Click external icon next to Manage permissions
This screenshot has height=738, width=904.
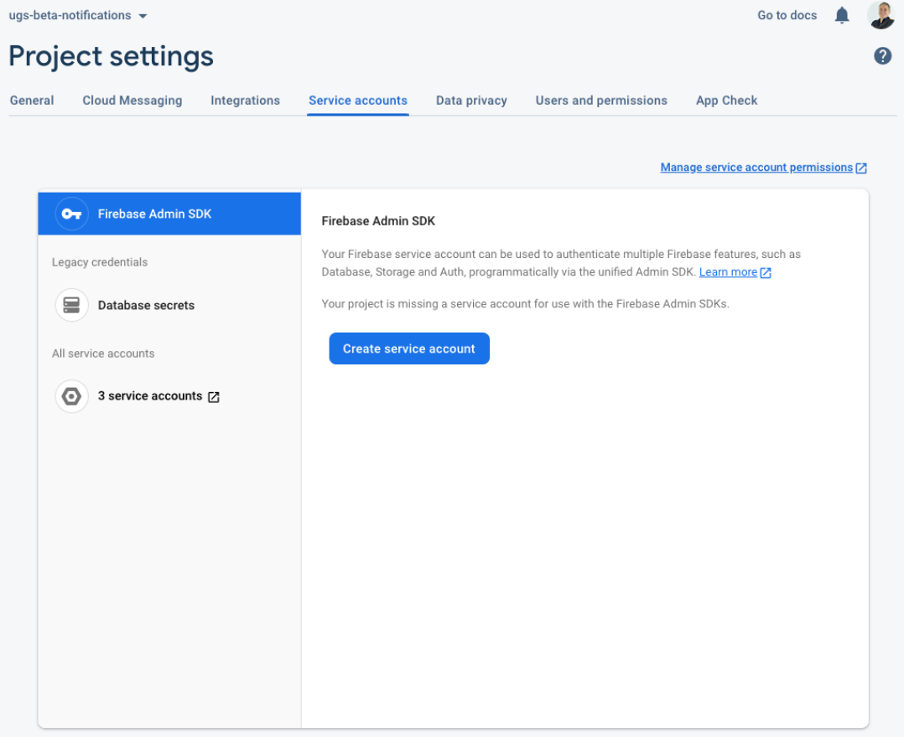click(861, 168)
